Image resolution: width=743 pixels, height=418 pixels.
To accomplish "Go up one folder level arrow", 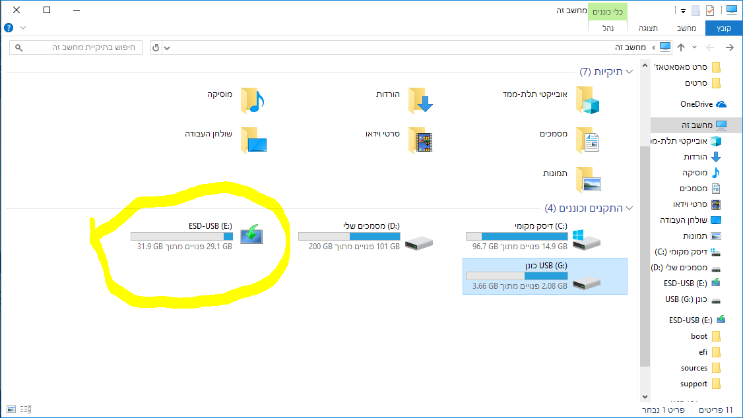I will point(681,47).
